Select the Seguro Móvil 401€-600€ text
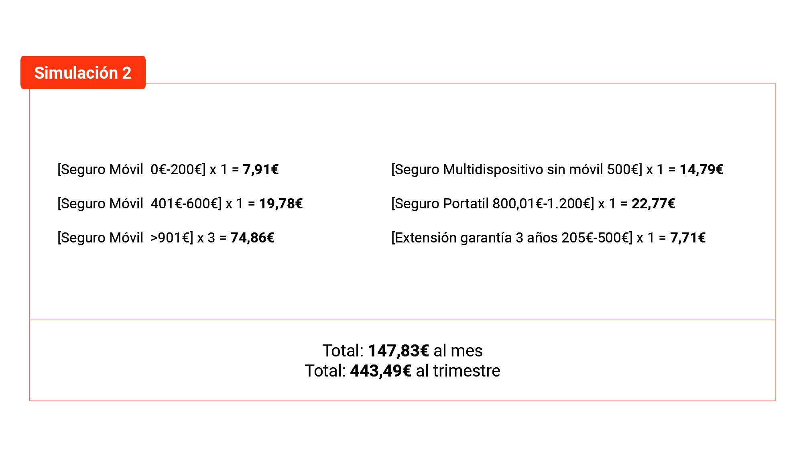The width and height of the screenshot is (803, 452). tap(139, 204)
